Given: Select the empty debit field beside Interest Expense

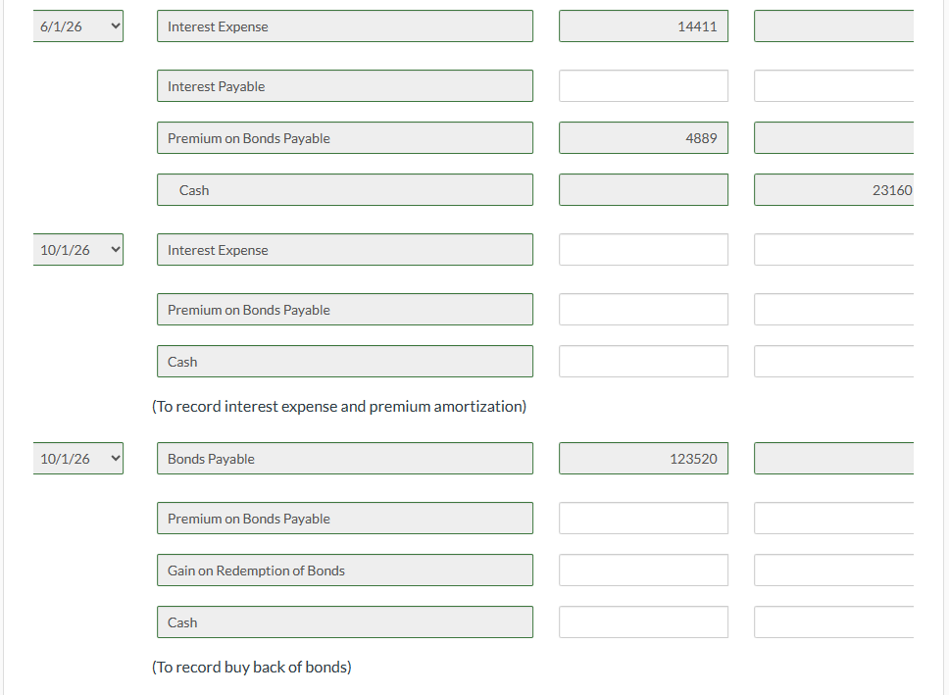Looking at the screenshot, I should click(643, 249).
